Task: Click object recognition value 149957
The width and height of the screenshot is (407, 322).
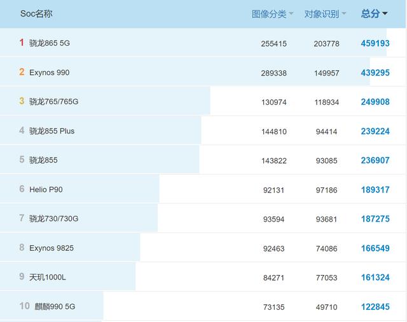Action: point(326,73)
